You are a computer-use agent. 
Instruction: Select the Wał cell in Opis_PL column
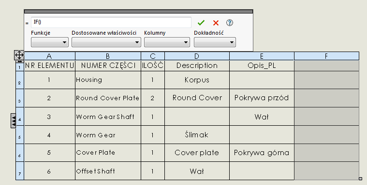[262, 117]
